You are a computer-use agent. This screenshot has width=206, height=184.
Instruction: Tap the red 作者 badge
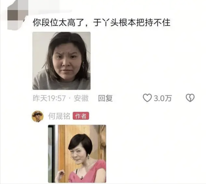[81, 116]
